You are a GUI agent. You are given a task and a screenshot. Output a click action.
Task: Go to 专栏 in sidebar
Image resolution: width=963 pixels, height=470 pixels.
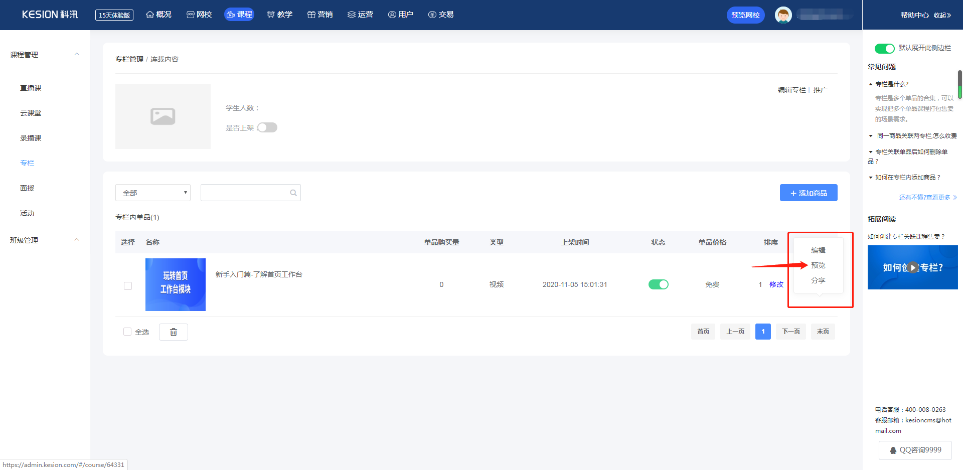[x=27, y=163]
